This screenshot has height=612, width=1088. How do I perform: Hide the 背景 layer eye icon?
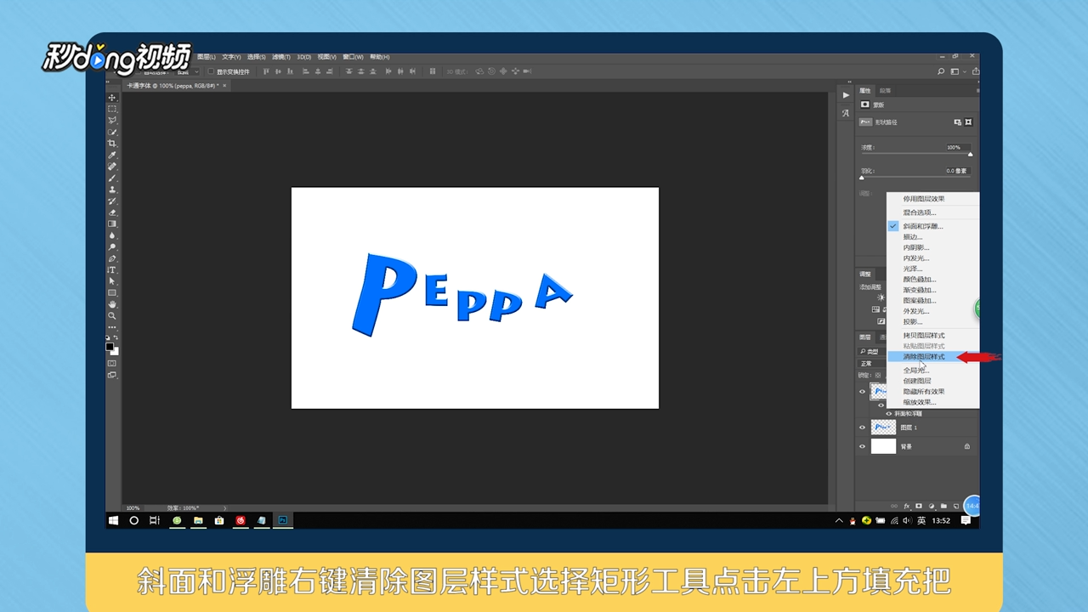tap(863, 446)
